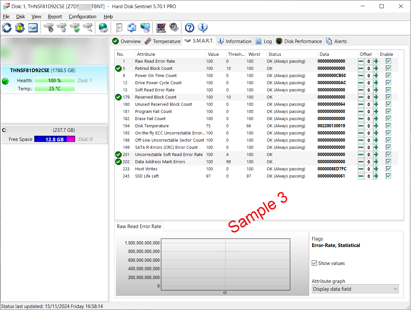This screenshot has height=310, width=411.
Task: Click green check icon beside Reserved Block Count
Action: [x=119, y=97]
